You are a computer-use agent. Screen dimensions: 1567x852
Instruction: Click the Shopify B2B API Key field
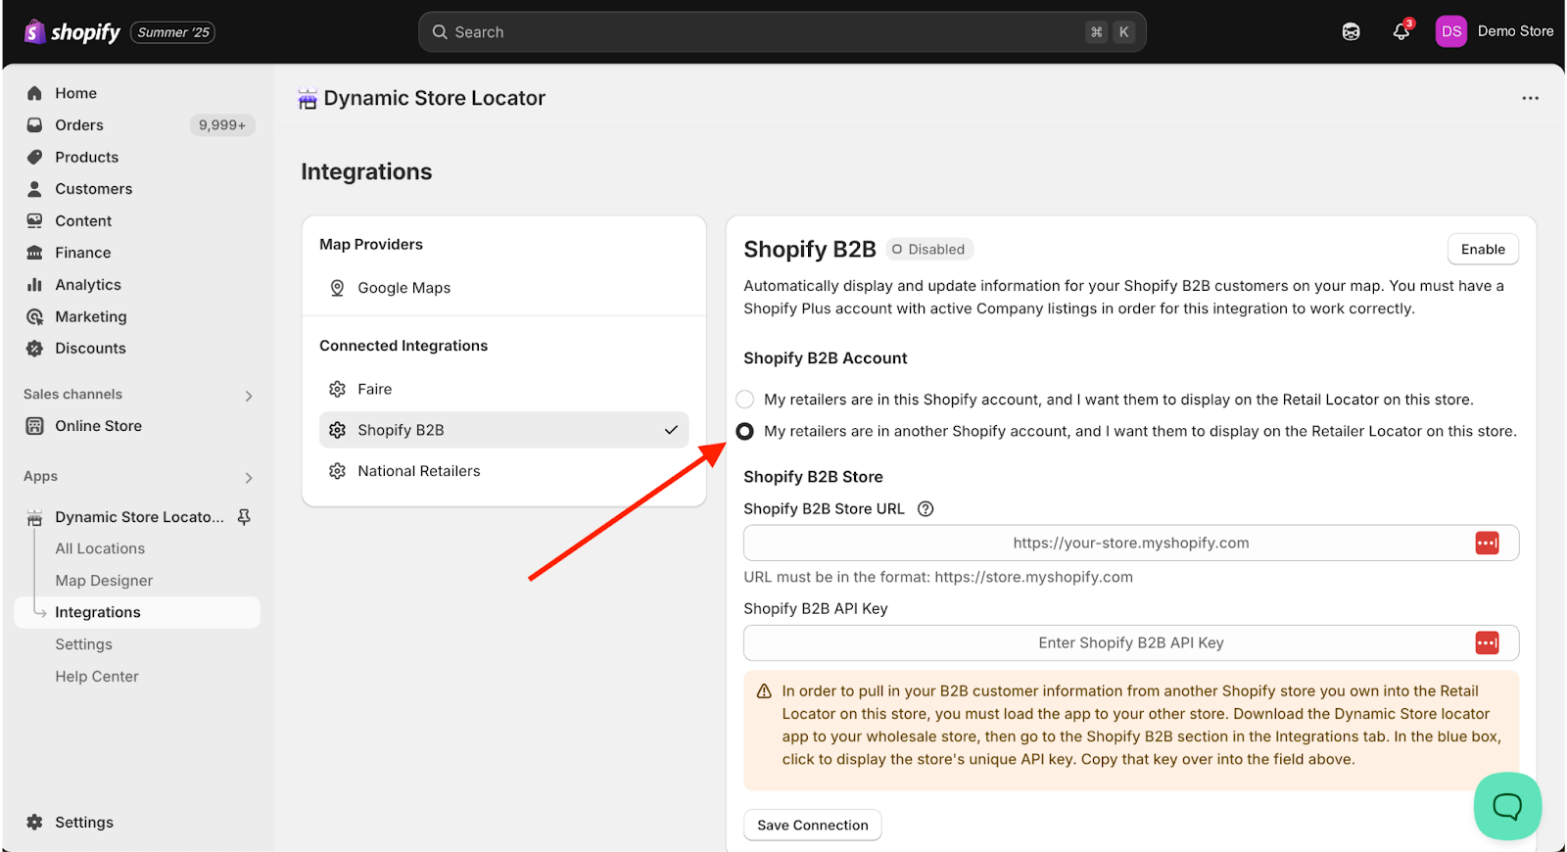1130,642
